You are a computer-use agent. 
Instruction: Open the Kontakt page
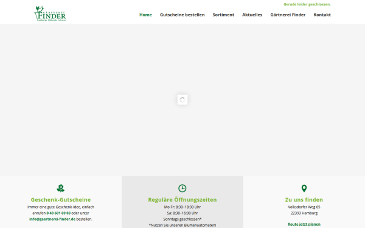point(322,15)
